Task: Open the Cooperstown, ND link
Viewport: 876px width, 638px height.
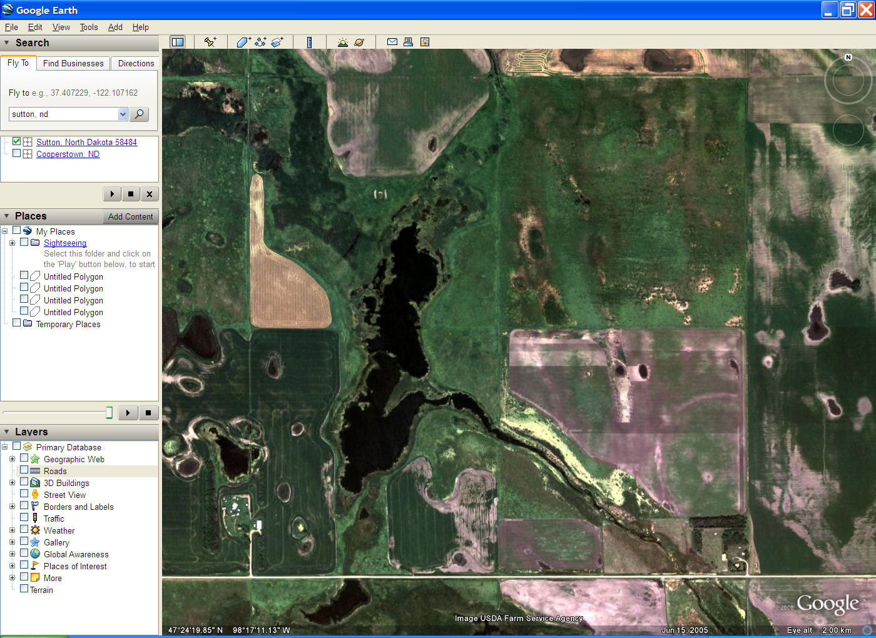Action: [68, 154]
